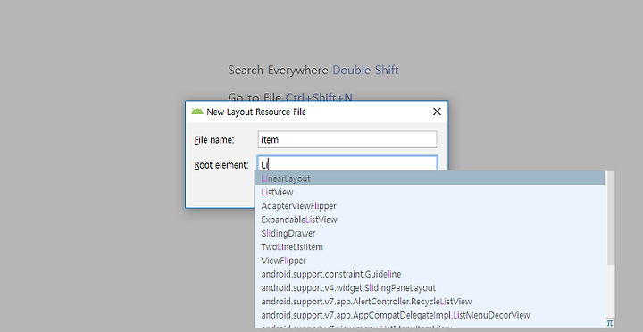Click the Root element input field
This screenshot has height=332, width=643.
[347, 164]
